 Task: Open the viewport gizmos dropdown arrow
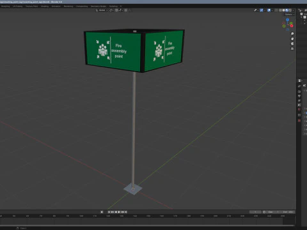point(265,10)
